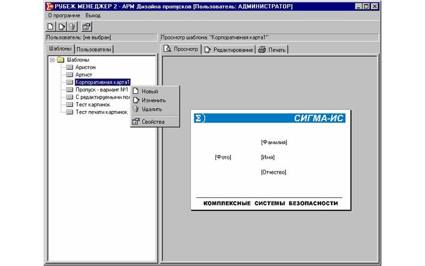Choose Удалить from the context menu

click(151, 109)
